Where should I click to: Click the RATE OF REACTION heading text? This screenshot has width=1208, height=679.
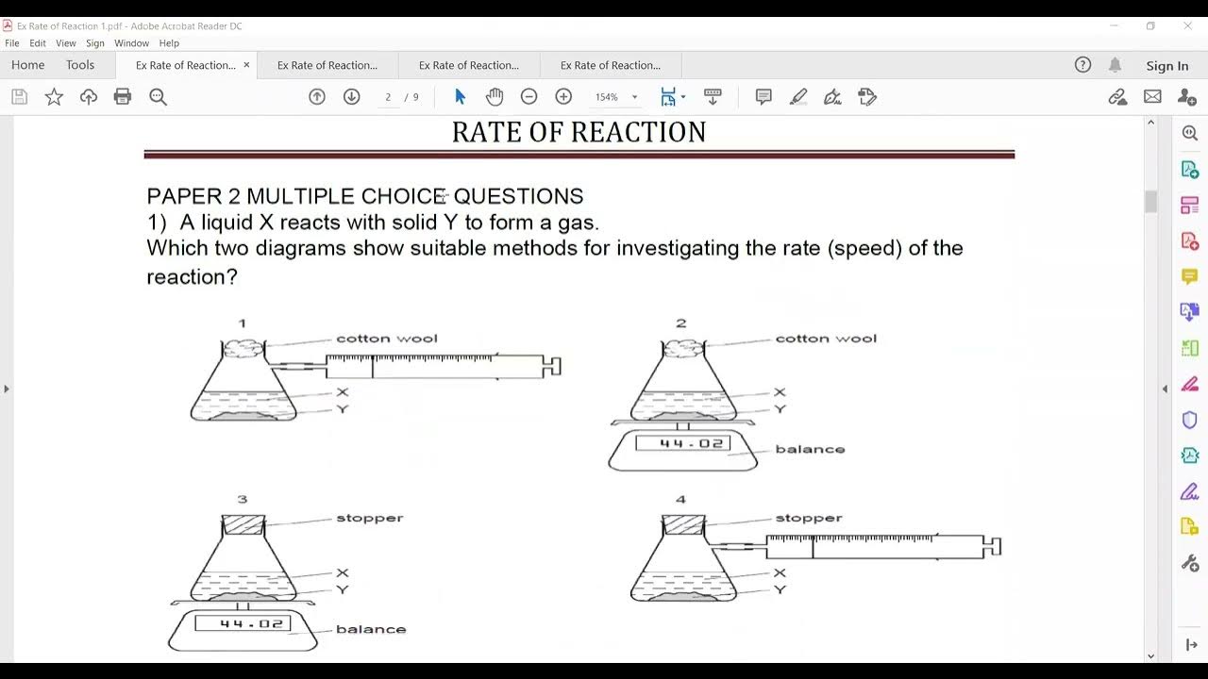tap(579, 132)
